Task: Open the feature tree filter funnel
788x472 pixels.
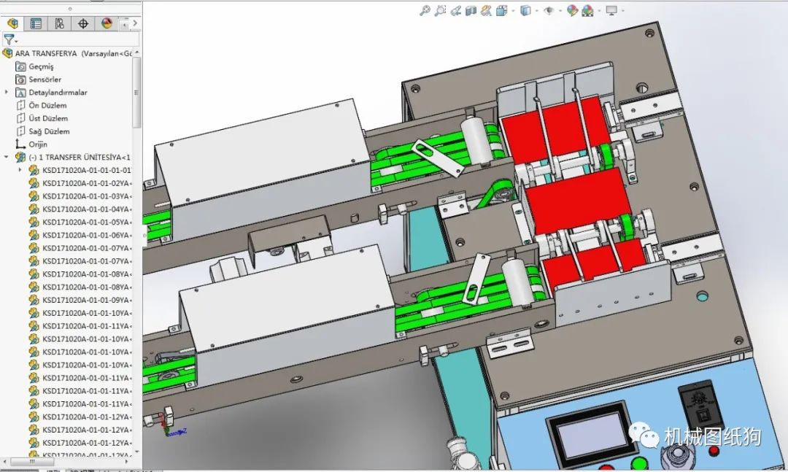Action: [9, 39]
